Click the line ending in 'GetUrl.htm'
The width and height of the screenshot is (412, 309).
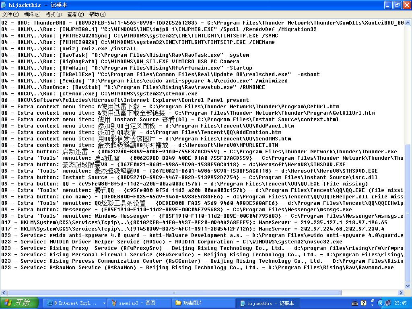point(170,106)
